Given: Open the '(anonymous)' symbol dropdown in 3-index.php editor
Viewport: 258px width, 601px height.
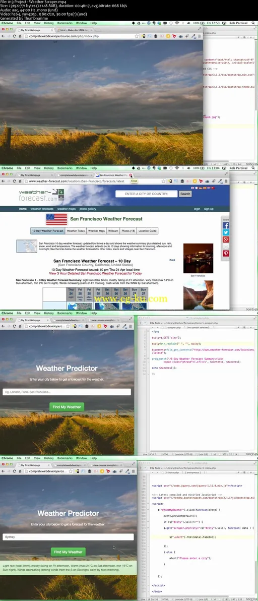Looking at the screenshot, I should point(193,472).
